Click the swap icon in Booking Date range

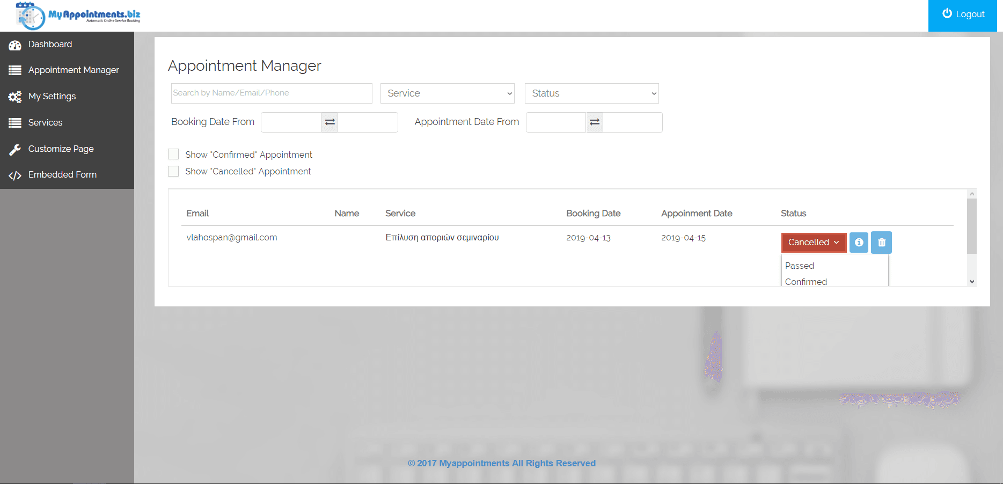pos(330,122)
